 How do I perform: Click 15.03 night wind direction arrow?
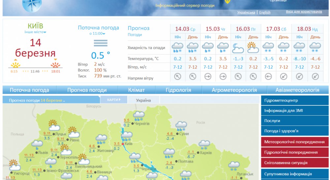(208, 77)
